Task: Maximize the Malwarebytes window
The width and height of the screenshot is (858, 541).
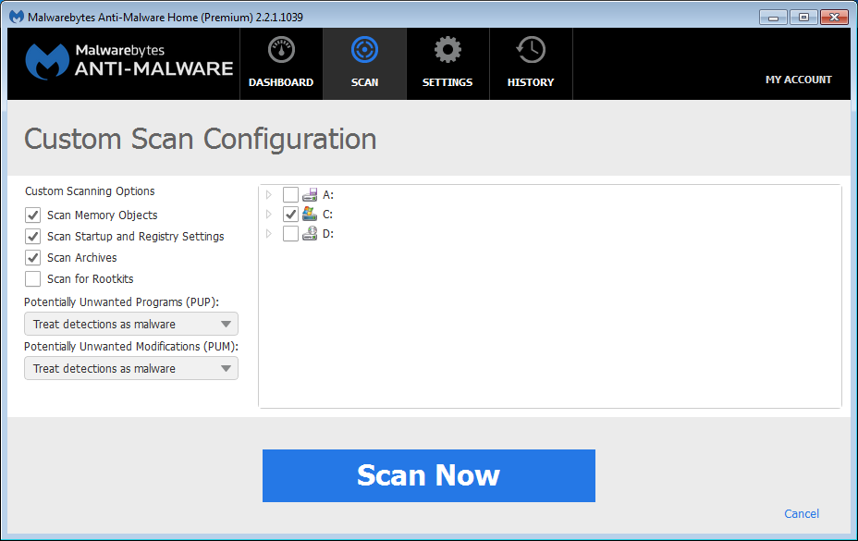Action: pos(803,18)
